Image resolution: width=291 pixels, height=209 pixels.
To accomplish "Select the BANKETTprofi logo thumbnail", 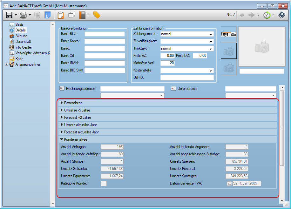I will pos(229,34).
